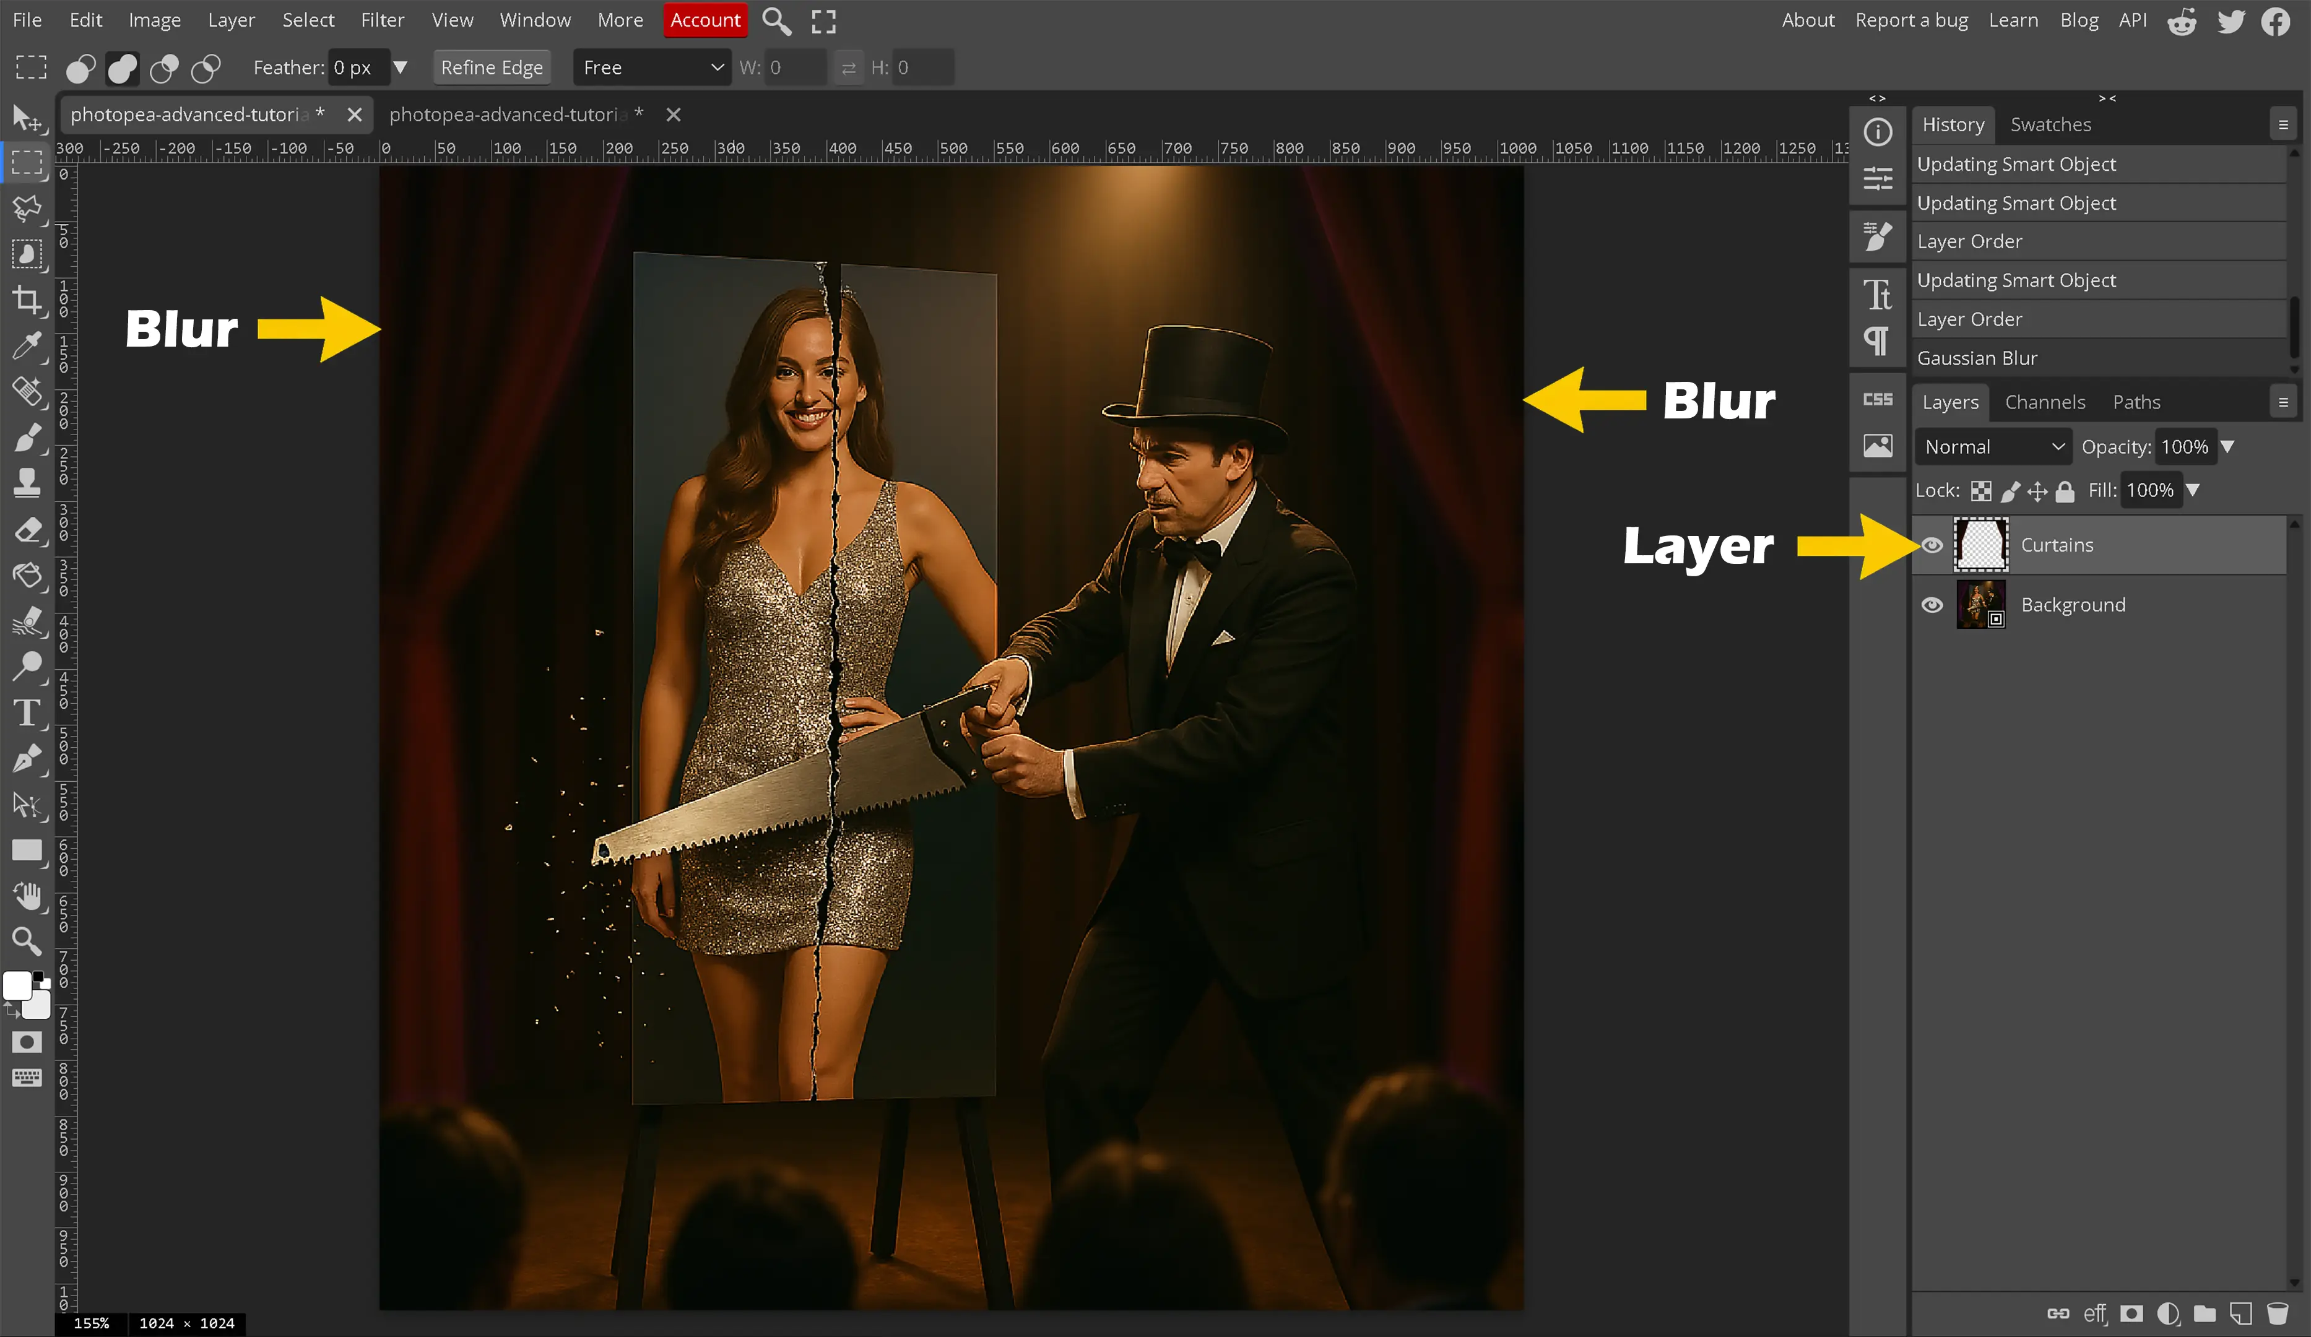This screenshot has height=1337, width=2311.
Task: Select the Move tool
Action: [x=27, y=118]
